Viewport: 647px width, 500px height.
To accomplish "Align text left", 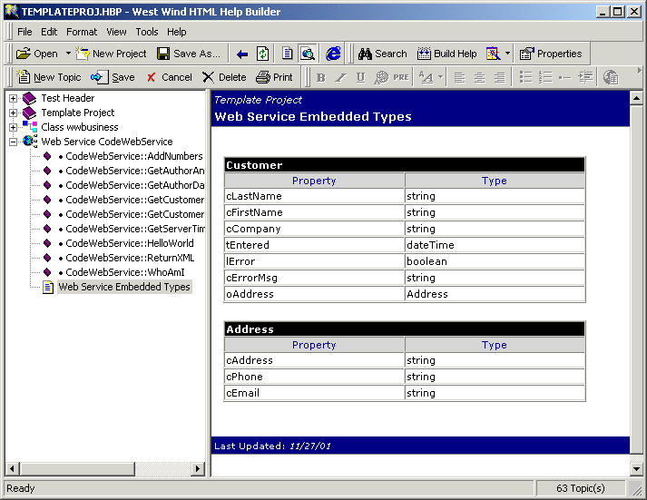I will coord(459,77).
